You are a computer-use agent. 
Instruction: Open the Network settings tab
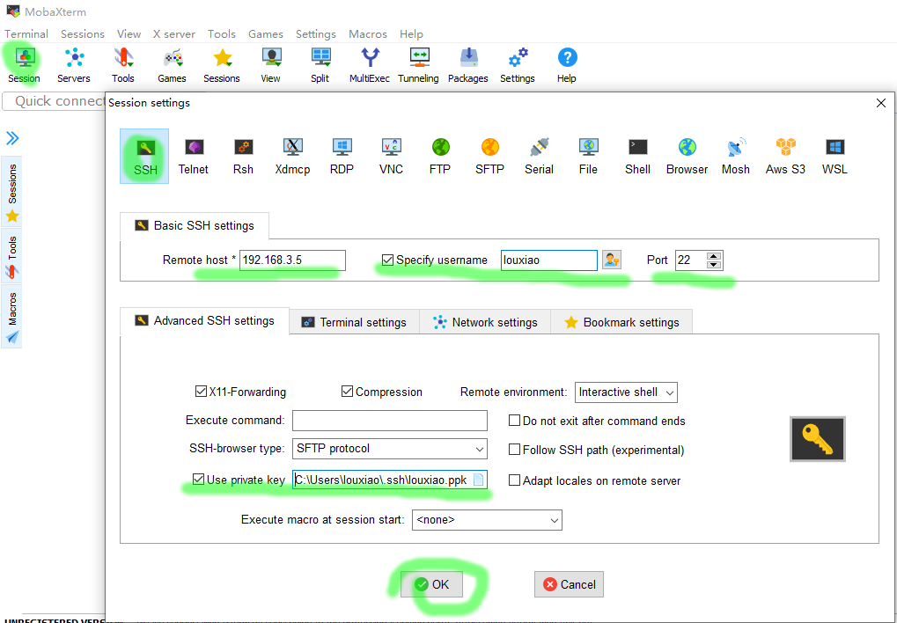click(485, 322)
